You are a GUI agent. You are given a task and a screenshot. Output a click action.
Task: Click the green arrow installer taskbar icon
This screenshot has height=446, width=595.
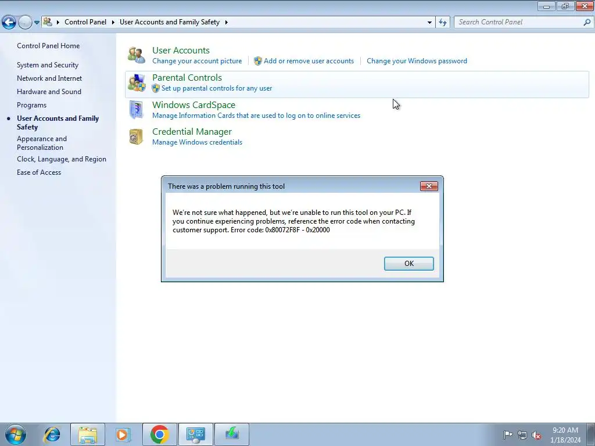point(232,434)
